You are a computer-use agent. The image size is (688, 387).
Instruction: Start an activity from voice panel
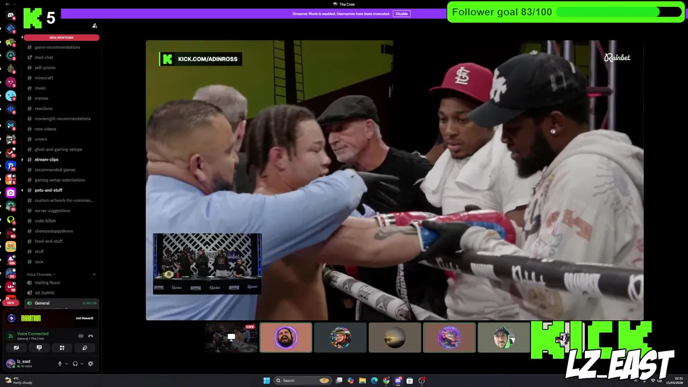coord(62,348)
